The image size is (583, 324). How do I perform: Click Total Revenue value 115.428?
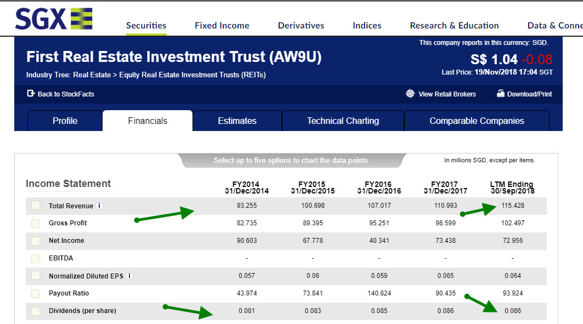[x=513, y=206]
